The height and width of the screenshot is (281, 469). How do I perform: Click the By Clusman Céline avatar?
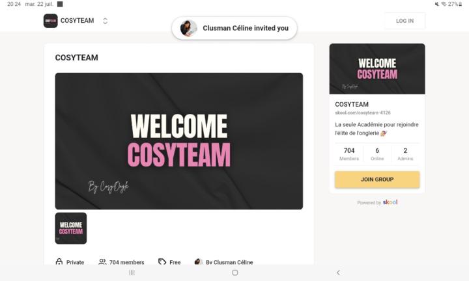pos(198,262)
